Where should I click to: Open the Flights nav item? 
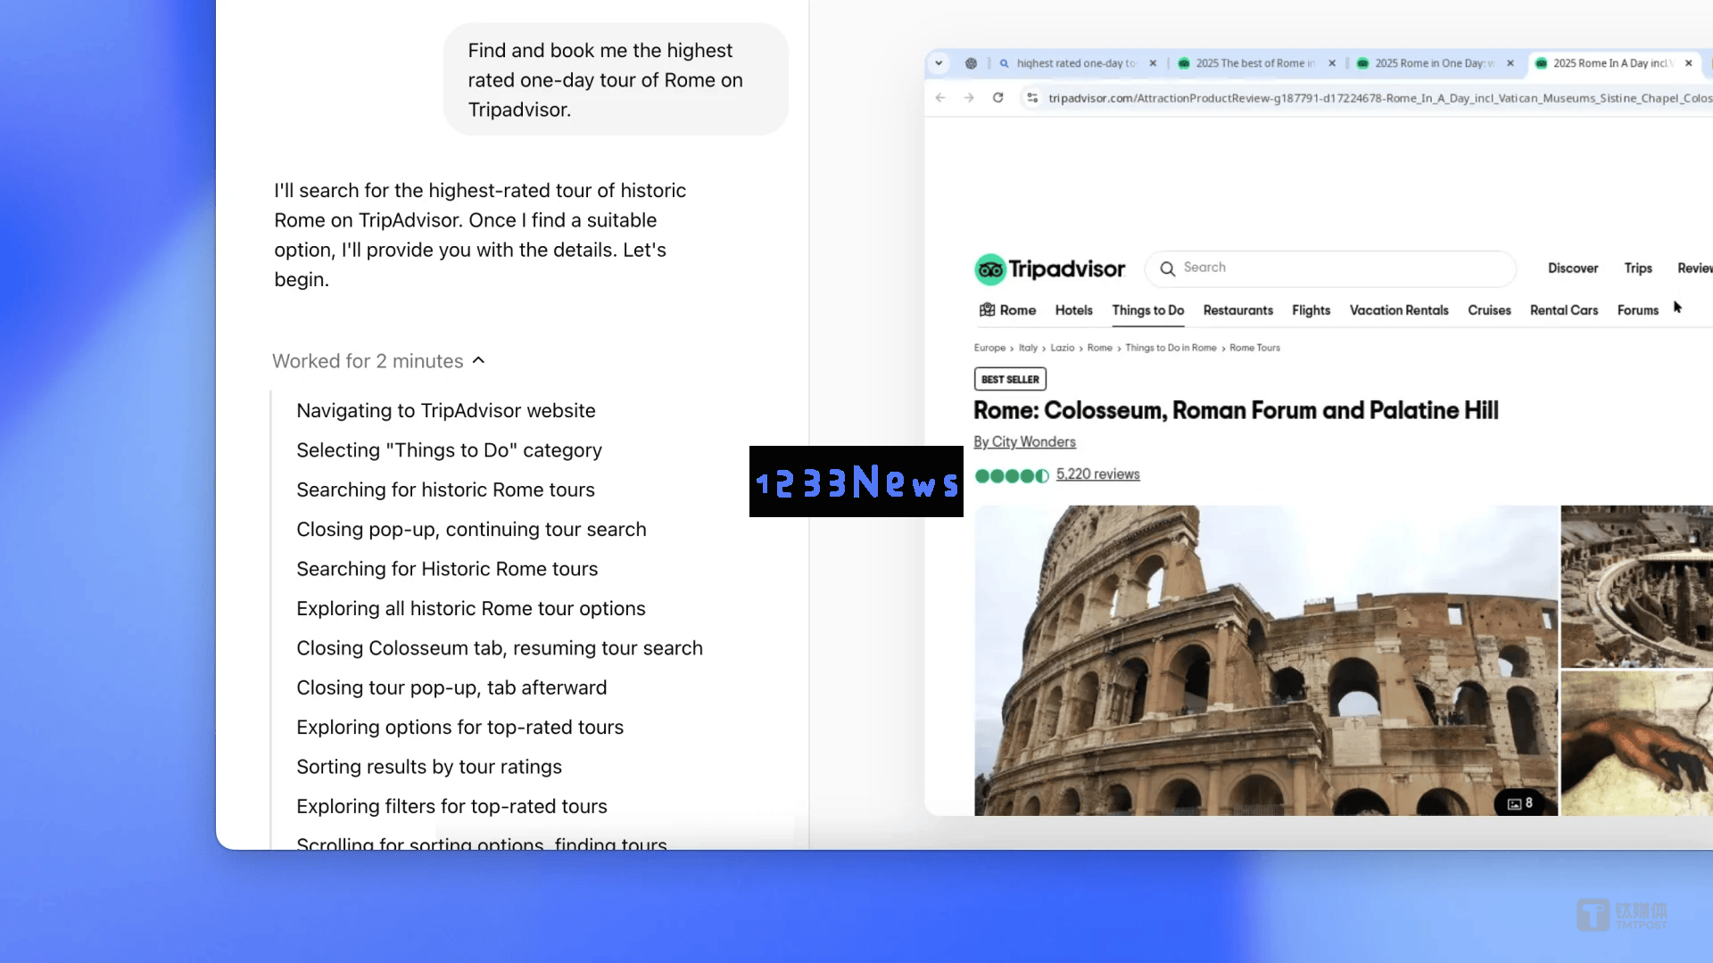(1312, 310)
